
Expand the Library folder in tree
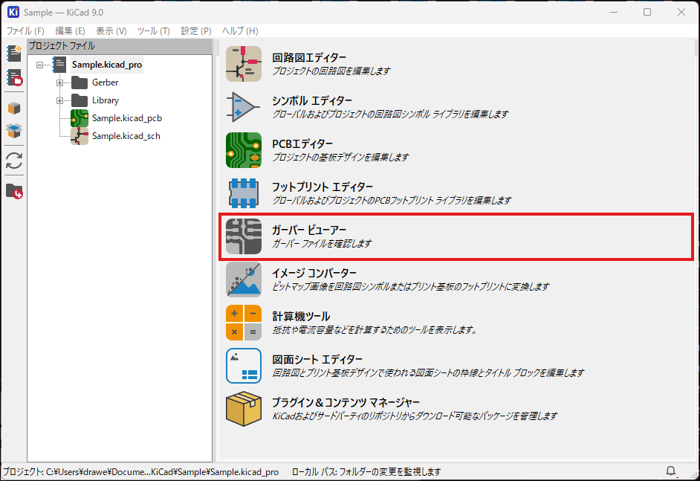pyautogui.click(x=60, y=100)
